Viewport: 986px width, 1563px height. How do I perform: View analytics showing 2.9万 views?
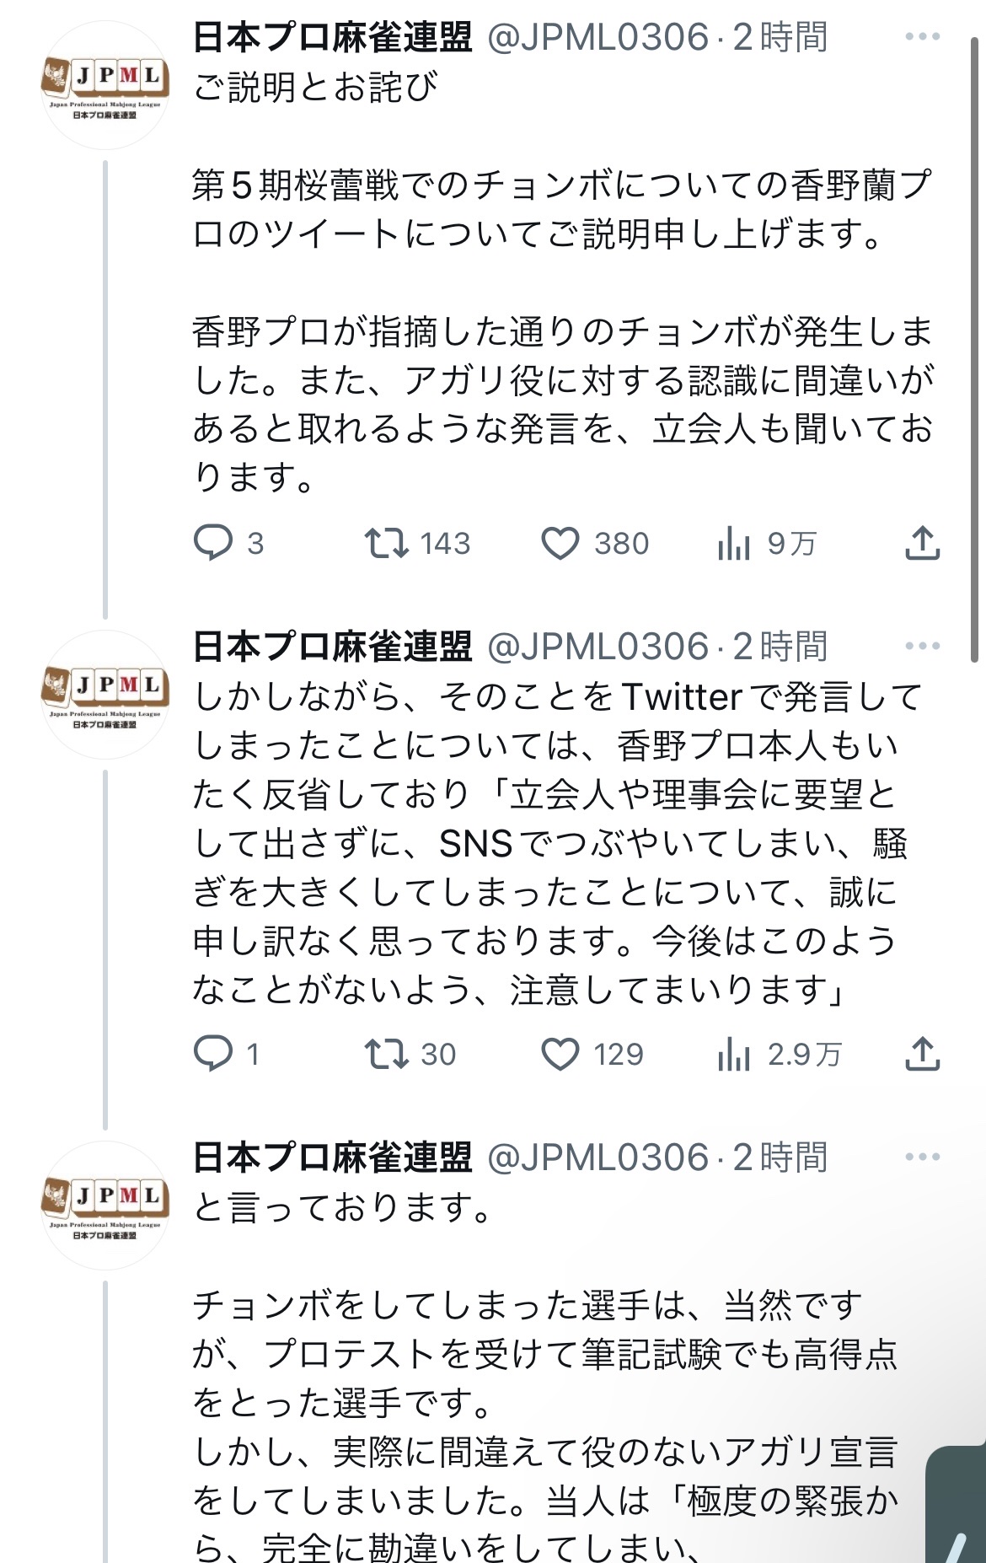(734, 1054)
